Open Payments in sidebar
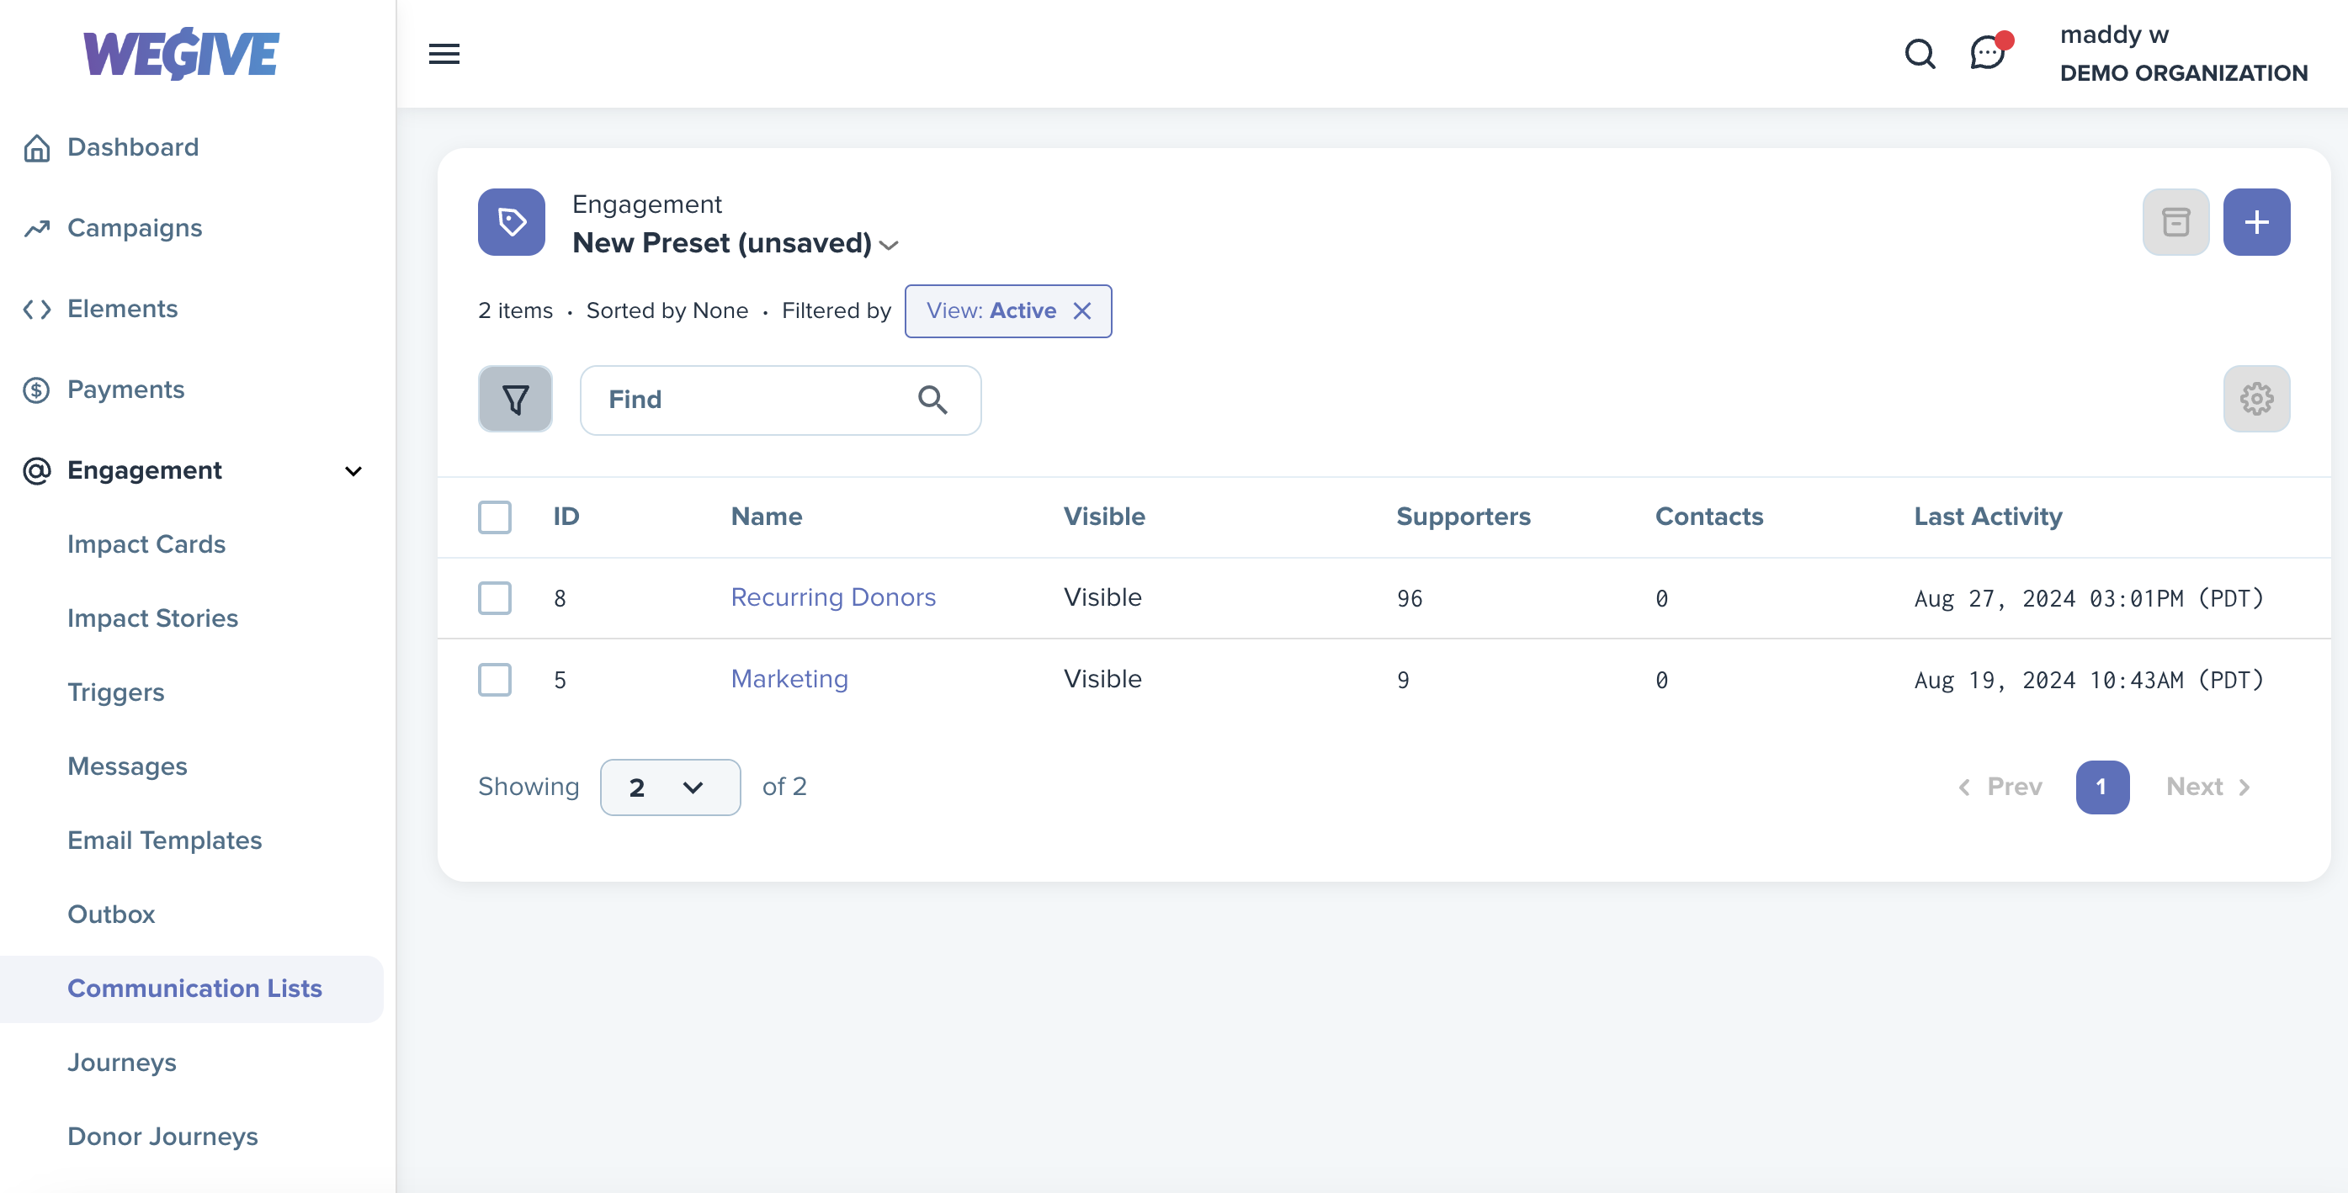This screenshot has width=2348, height=1193. coord(125,390)
